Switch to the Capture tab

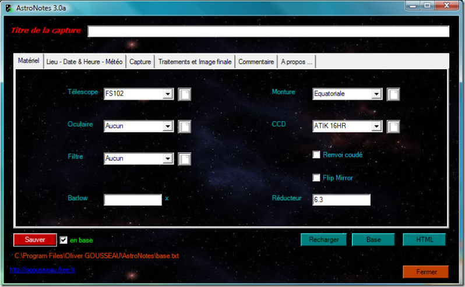(x=140, y=62)
